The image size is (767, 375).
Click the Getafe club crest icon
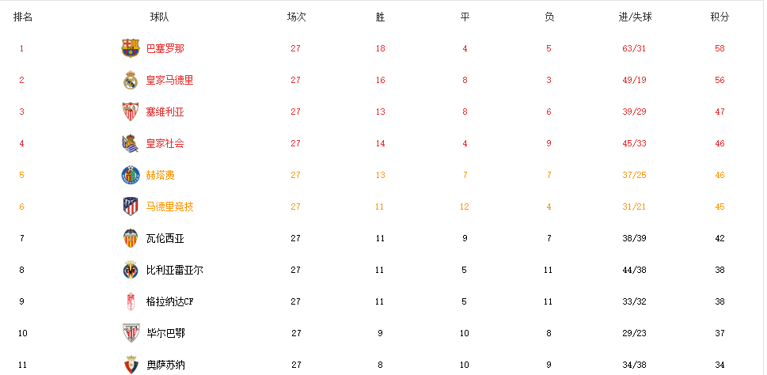pos(130,175)
